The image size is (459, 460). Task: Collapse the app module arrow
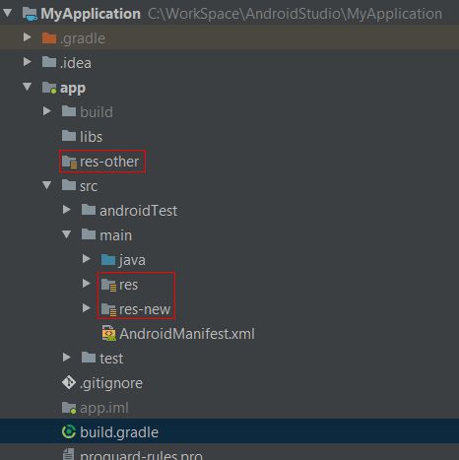pos(27,87)
